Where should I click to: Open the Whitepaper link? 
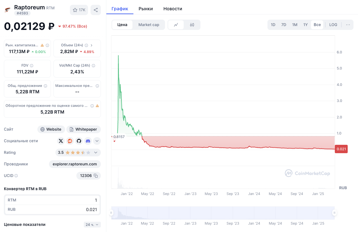[x=83, y=129]
